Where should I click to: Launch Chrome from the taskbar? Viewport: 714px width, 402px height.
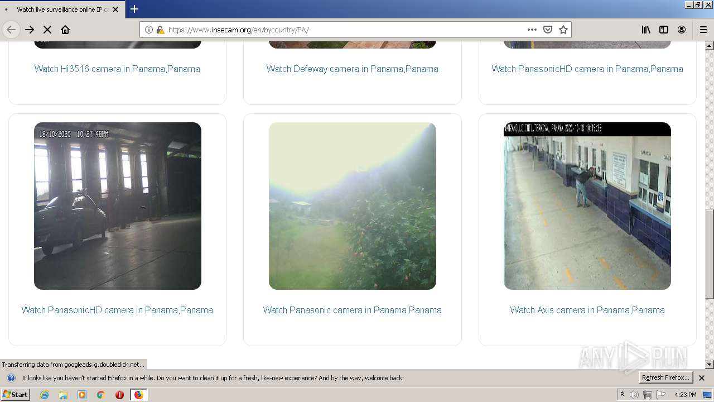pyautogui.click(x=101, y=395)
